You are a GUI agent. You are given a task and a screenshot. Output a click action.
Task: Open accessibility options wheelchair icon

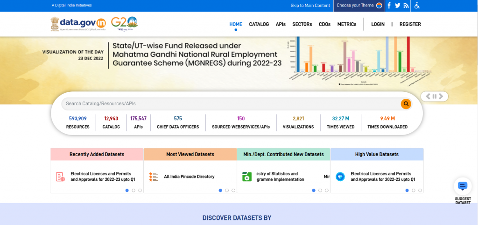417,6
